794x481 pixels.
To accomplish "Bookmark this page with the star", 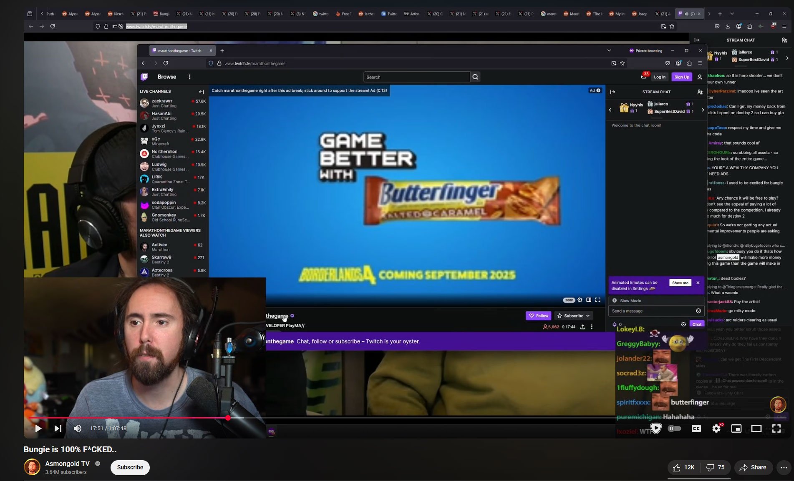I will pyautogui.click(x=672, y=26).
